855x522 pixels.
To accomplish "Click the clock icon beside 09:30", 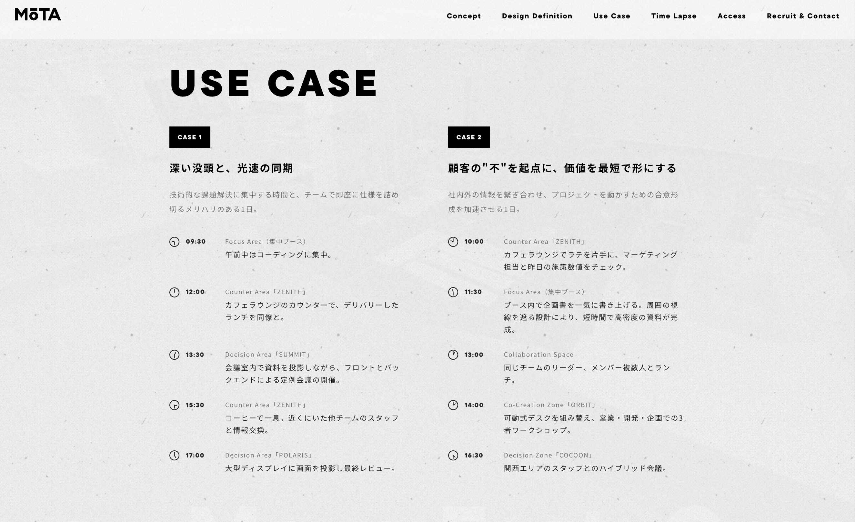I will [174, 242].
